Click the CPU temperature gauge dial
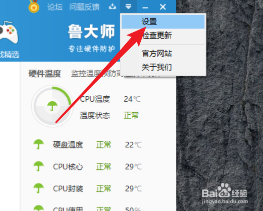This screenshot has width=263, height=211. (52, 106)
